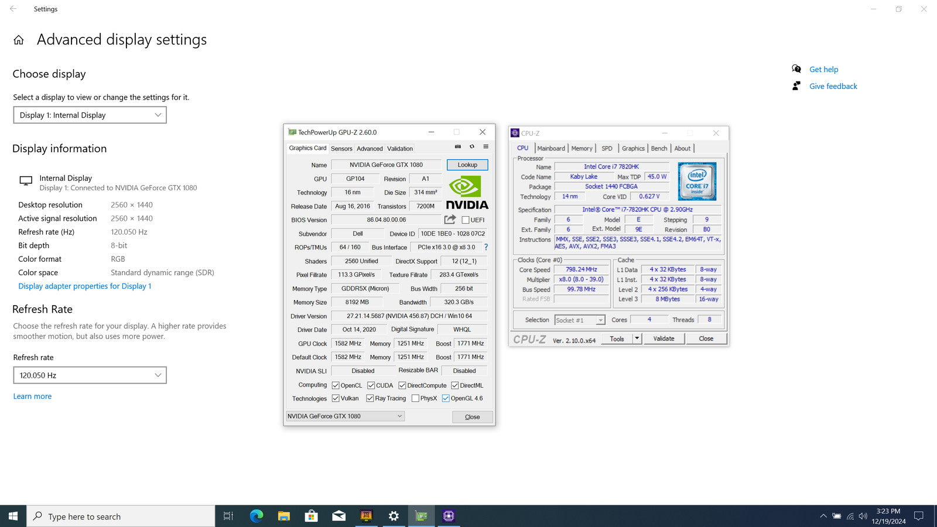Click the Lookup button in GPU-Z

tap(467, 165)
